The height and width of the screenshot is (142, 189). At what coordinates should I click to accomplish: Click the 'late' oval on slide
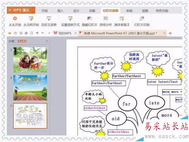point(155,103)
